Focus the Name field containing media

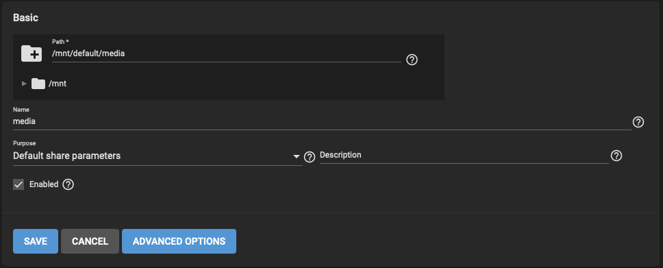(322, 121)
